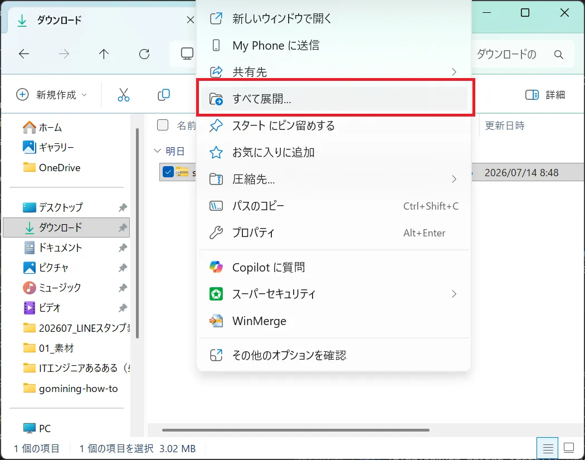Open the 圧縮先... menu entry
Image resolution: width=585 pixels, height=460 pixels.
[x=334, y=179]
